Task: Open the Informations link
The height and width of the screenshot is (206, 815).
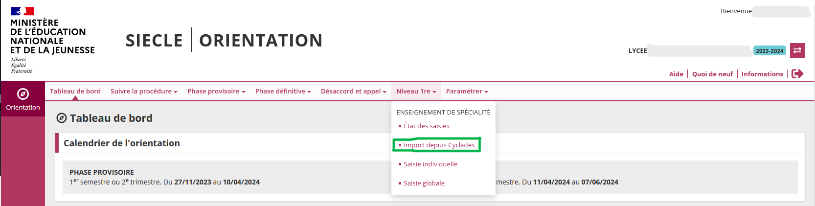Action: (x=762, y=74)
